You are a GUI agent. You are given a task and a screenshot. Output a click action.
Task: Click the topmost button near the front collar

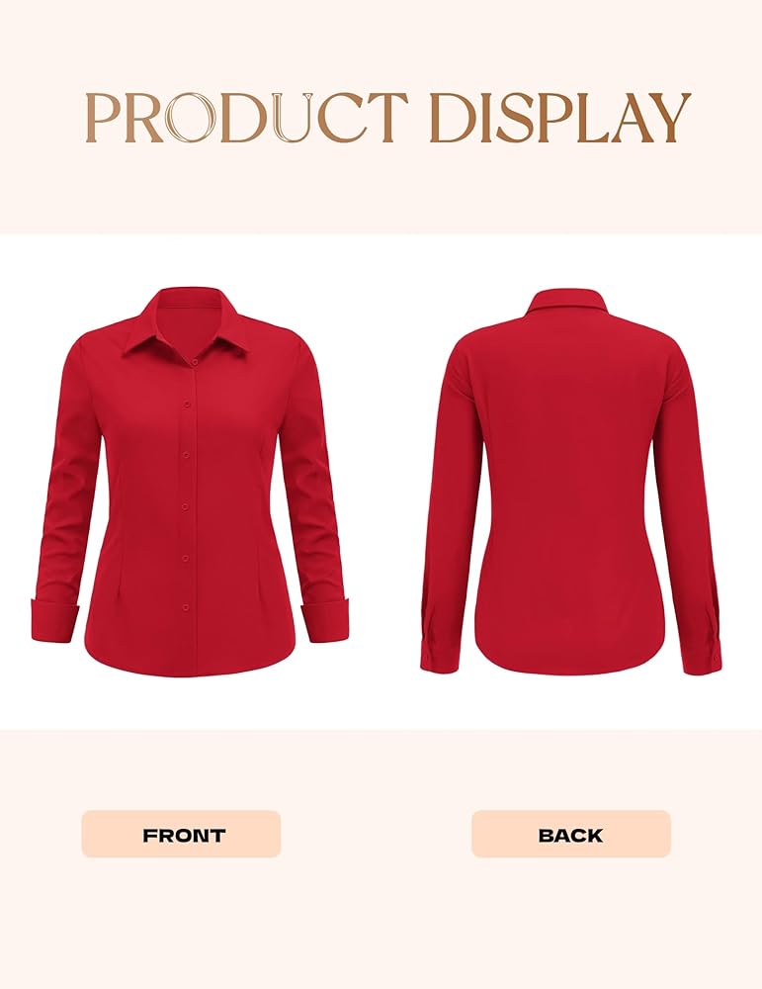click(195, 362)
